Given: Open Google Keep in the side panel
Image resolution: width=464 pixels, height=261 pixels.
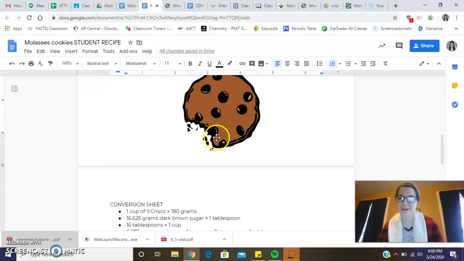Looking at the screenshot, I should (455, 86).
